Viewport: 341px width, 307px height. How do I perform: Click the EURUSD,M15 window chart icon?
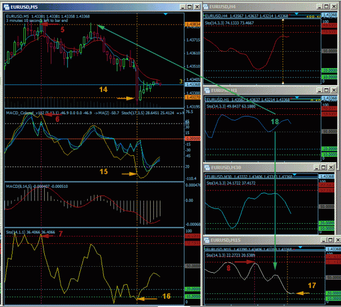tap(206, 240)
